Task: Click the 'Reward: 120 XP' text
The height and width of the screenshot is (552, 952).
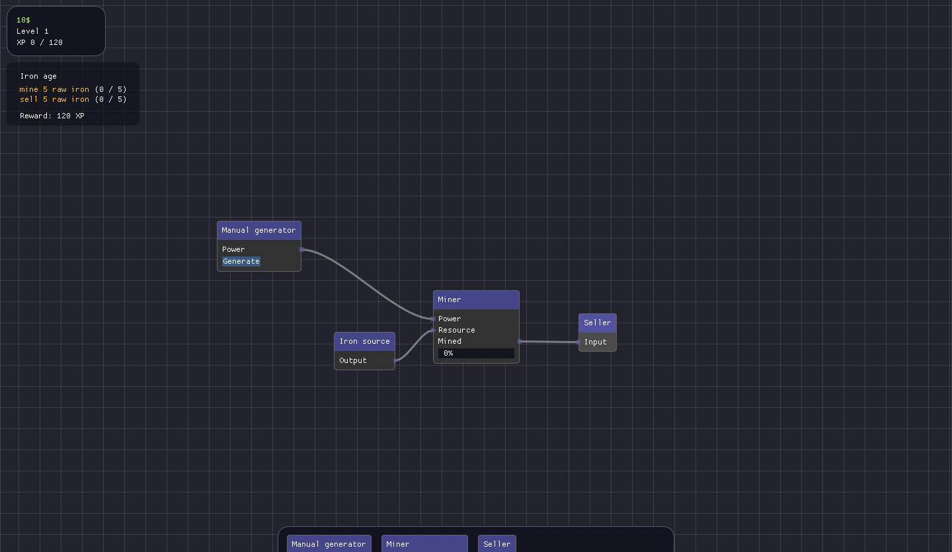Action: tap(52, 116)
